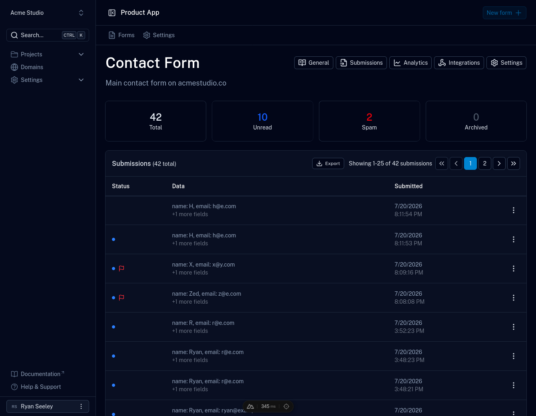Open row menu for 3:48:21 PM submission
Viewport: 536px width, 416px height.
(514, 385)
